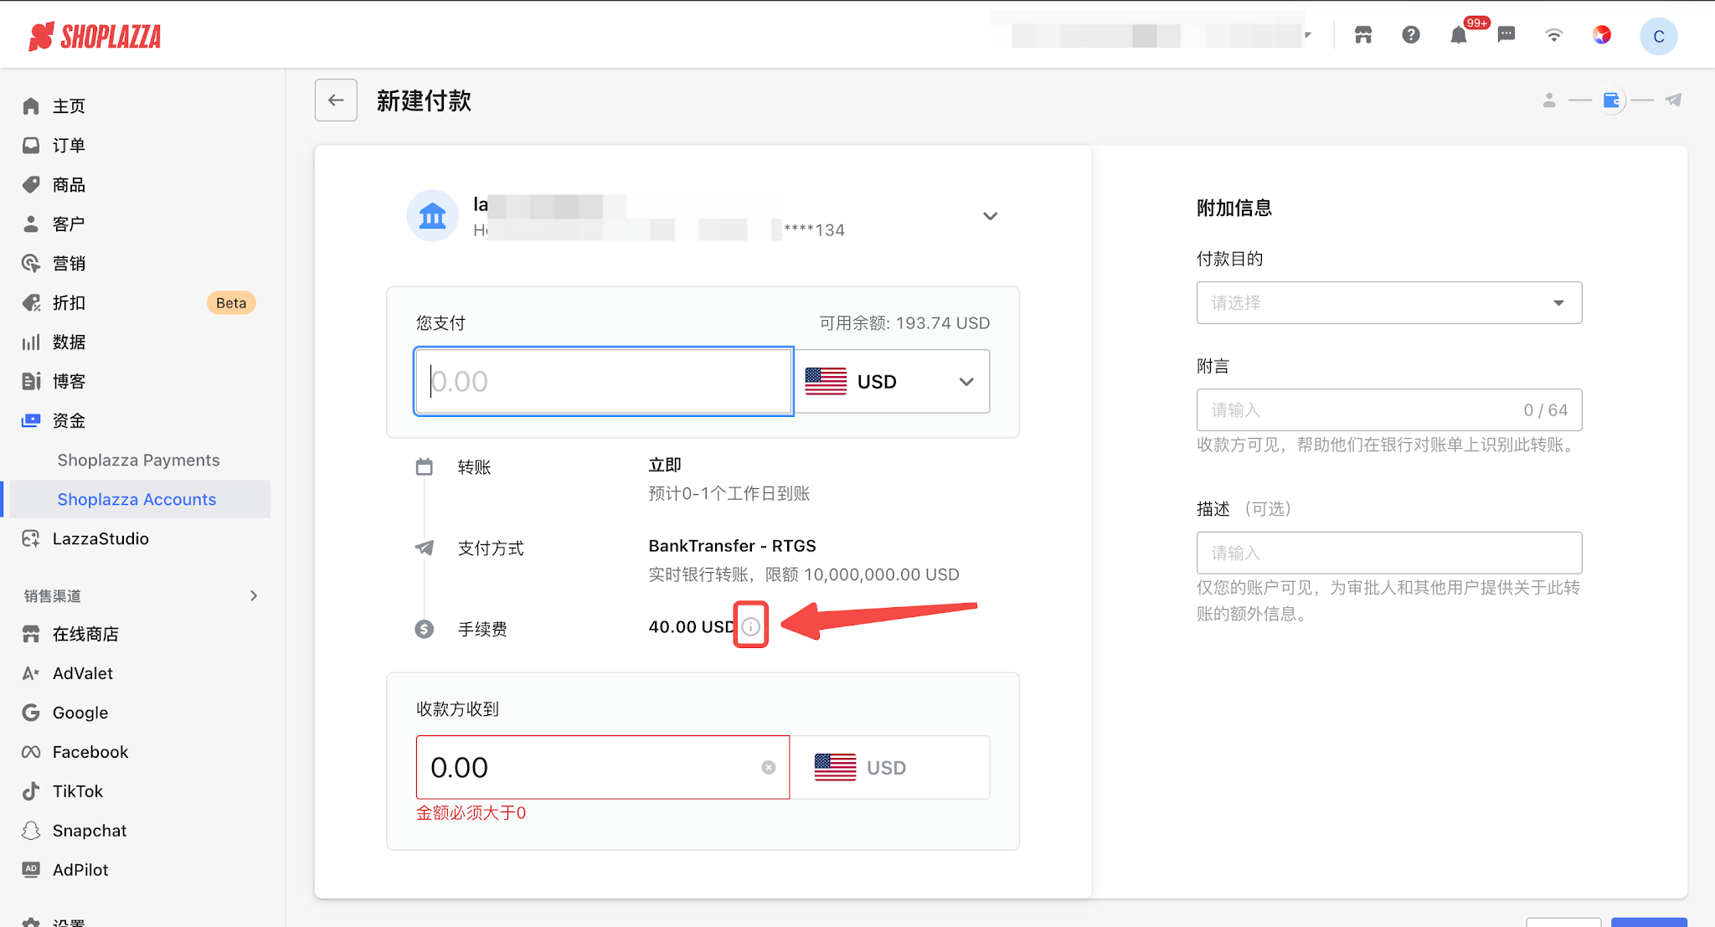
Task: Open the store front icon in header
Action: [x=1363, y=34]
